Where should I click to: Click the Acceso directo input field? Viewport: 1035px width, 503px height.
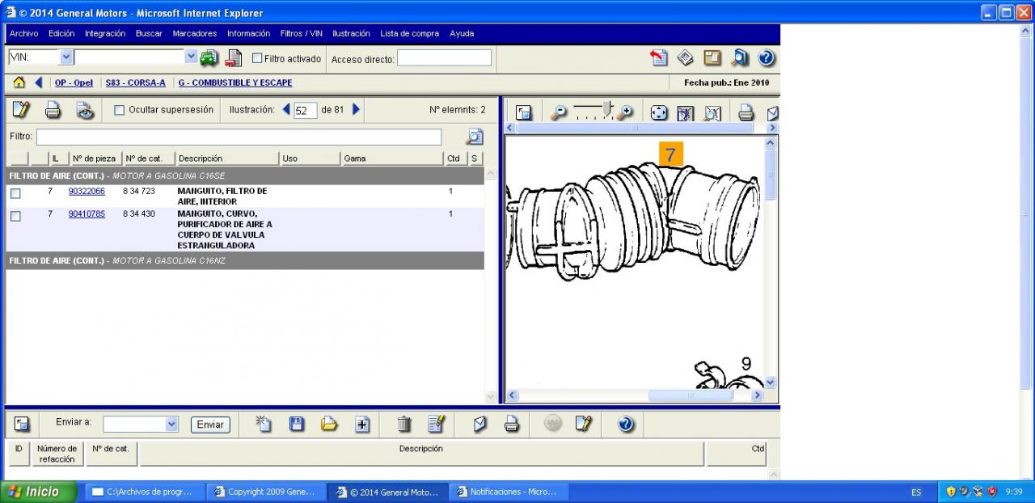click(x=444, y=58)
